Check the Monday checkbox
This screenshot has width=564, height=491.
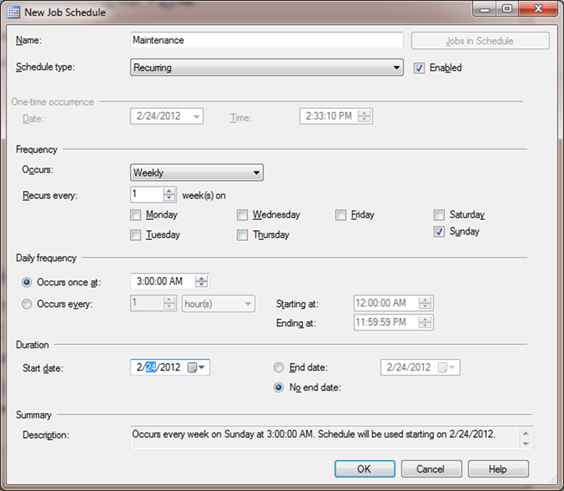pyautogui.click(x=136, y=215)
